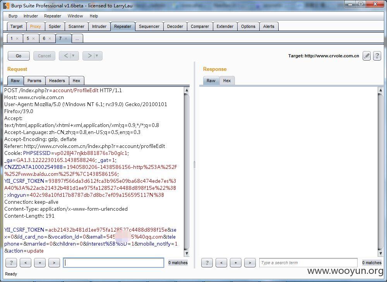
Task: Click the Connection: keep-alive line
Action: pyautogui.click(x=31, y=202)
